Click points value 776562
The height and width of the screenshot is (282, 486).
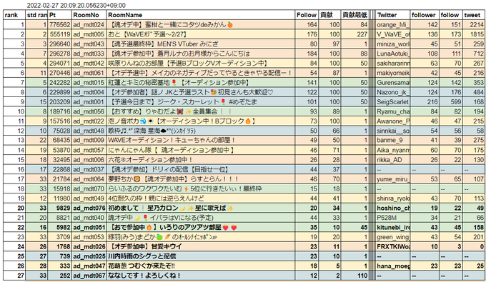click(60, 25)
